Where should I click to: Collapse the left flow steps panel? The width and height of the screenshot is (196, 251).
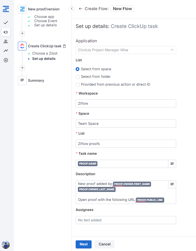72,9
